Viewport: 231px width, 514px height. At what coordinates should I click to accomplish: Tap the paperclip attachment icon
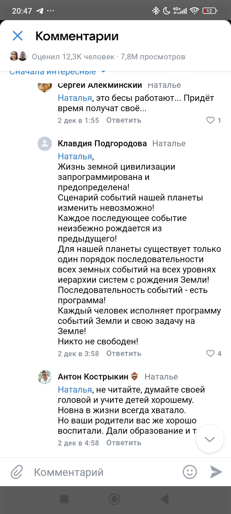point(16,472)
